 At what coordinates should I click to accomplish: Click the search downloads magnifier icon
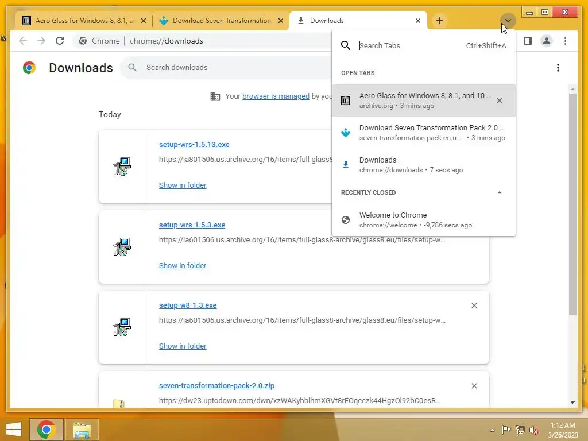pyautogui.click(x=132, y=68)
